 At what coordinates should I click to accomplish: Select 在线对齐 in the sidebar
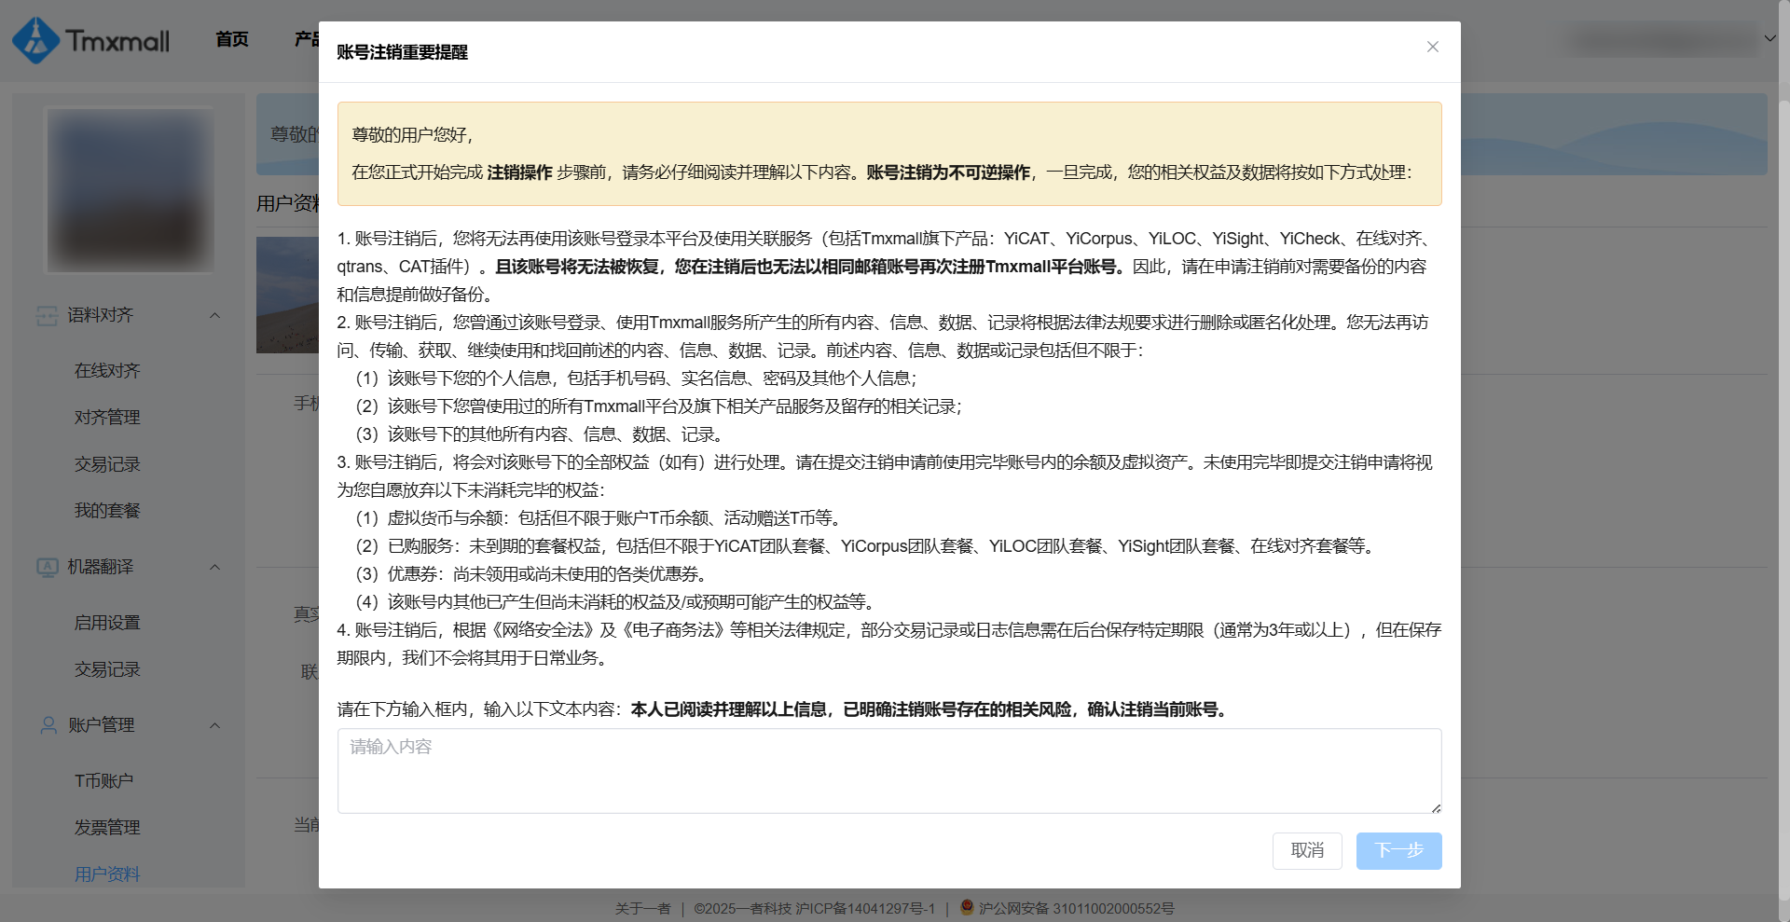tap(107, 371)
